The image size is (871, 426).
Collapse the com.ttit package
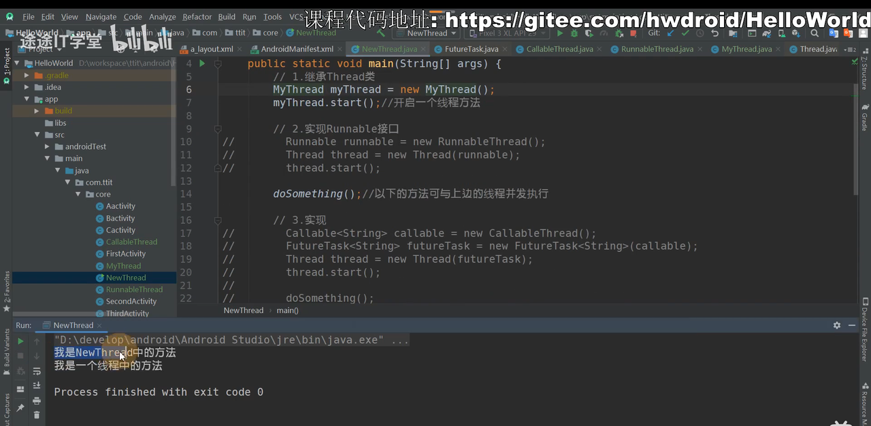click(x=68, y=182)
